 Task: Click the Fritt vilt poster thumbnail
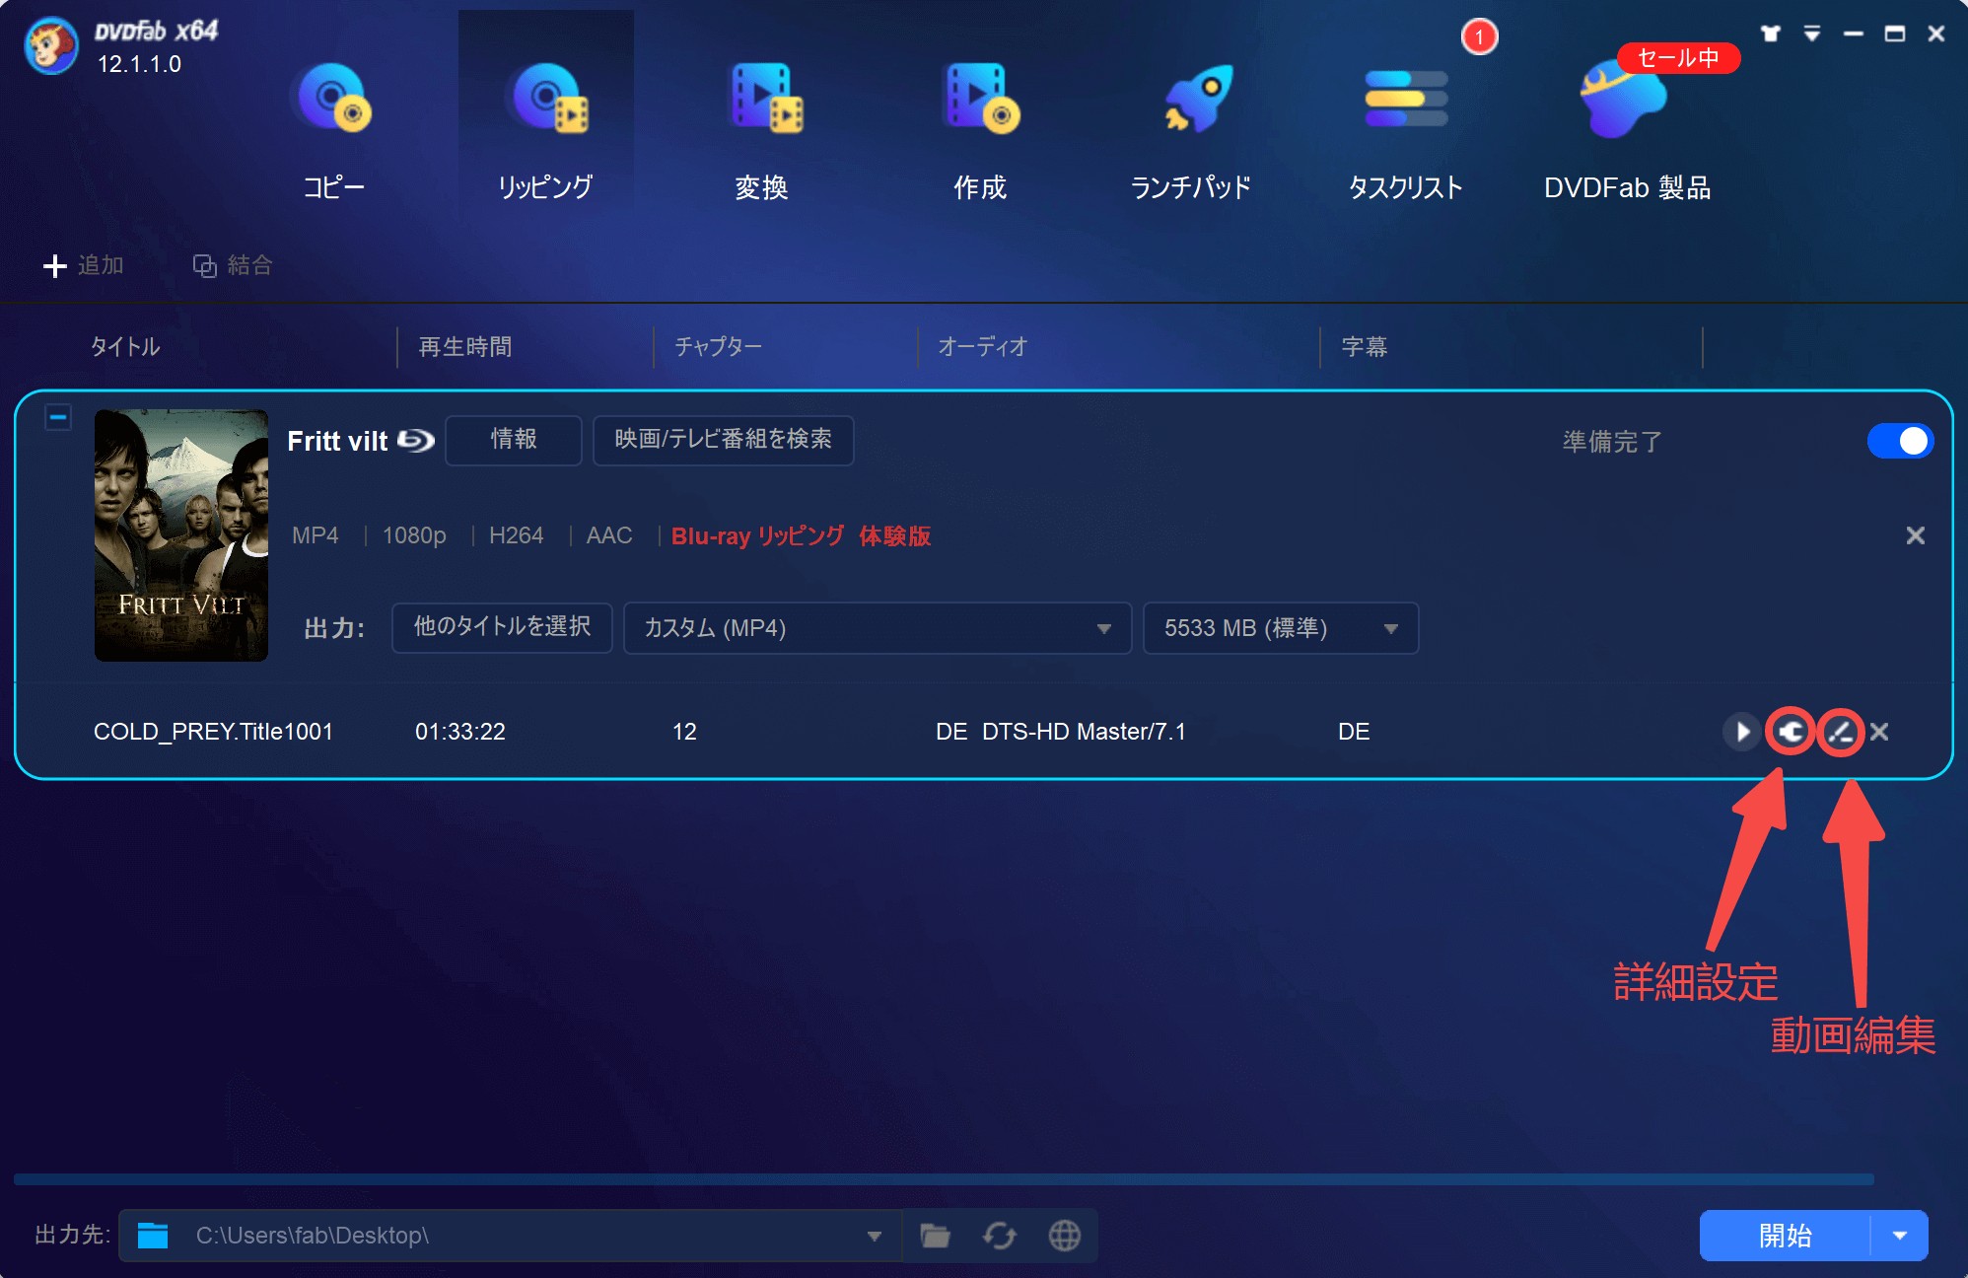181,535
